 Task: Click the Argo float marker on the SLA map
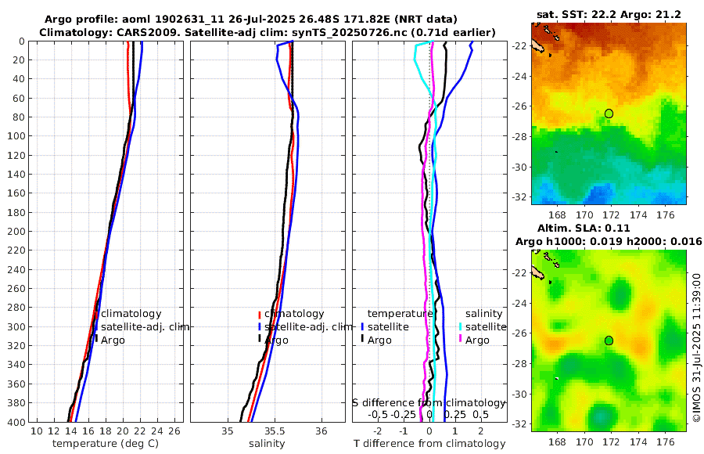(609, 340)
